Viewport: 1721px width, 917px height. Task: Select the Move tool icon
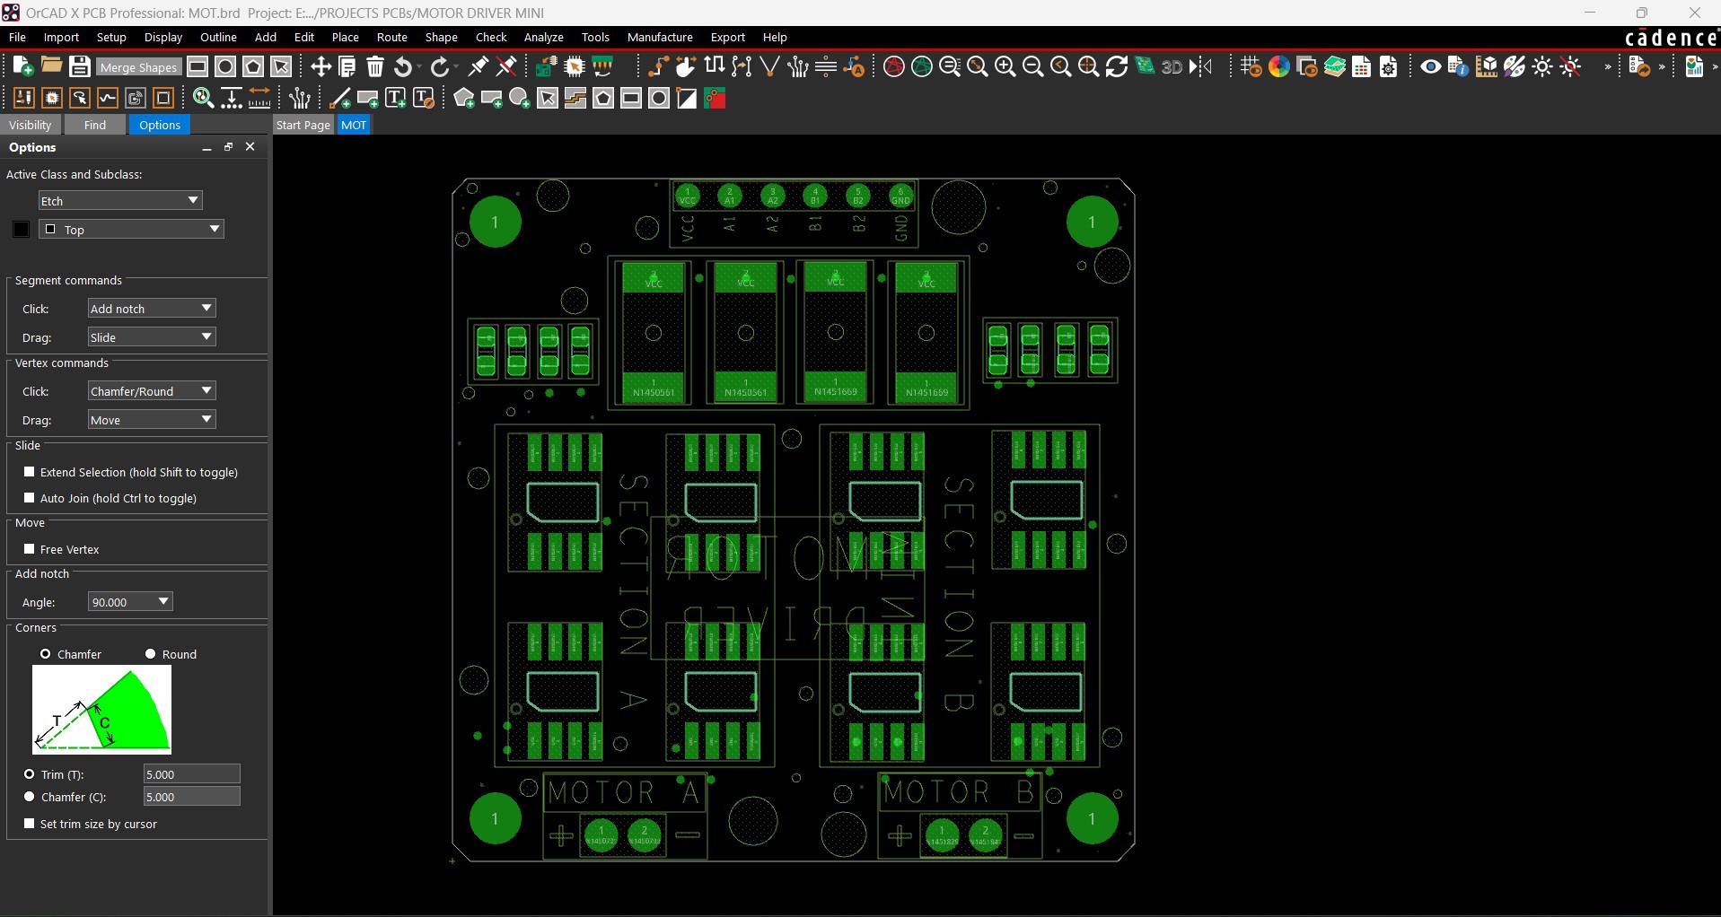pyautogui.click(x=320, y=66)
